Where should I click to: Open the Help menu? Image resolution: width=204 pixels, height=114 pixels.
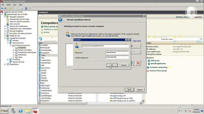[20, 5]
